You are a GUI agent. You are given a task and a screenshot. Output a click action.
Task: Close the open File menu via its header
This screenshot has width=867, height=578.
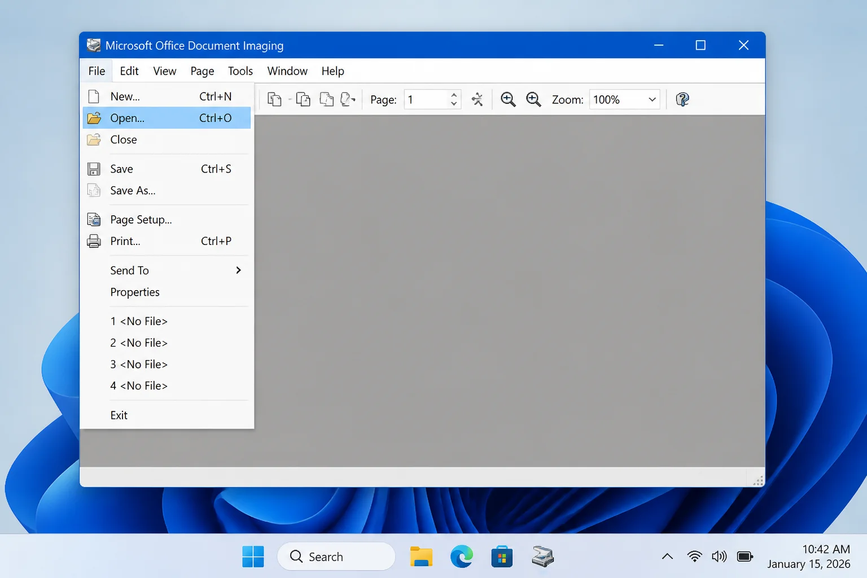pyautogui.click(x=97, y=71)
